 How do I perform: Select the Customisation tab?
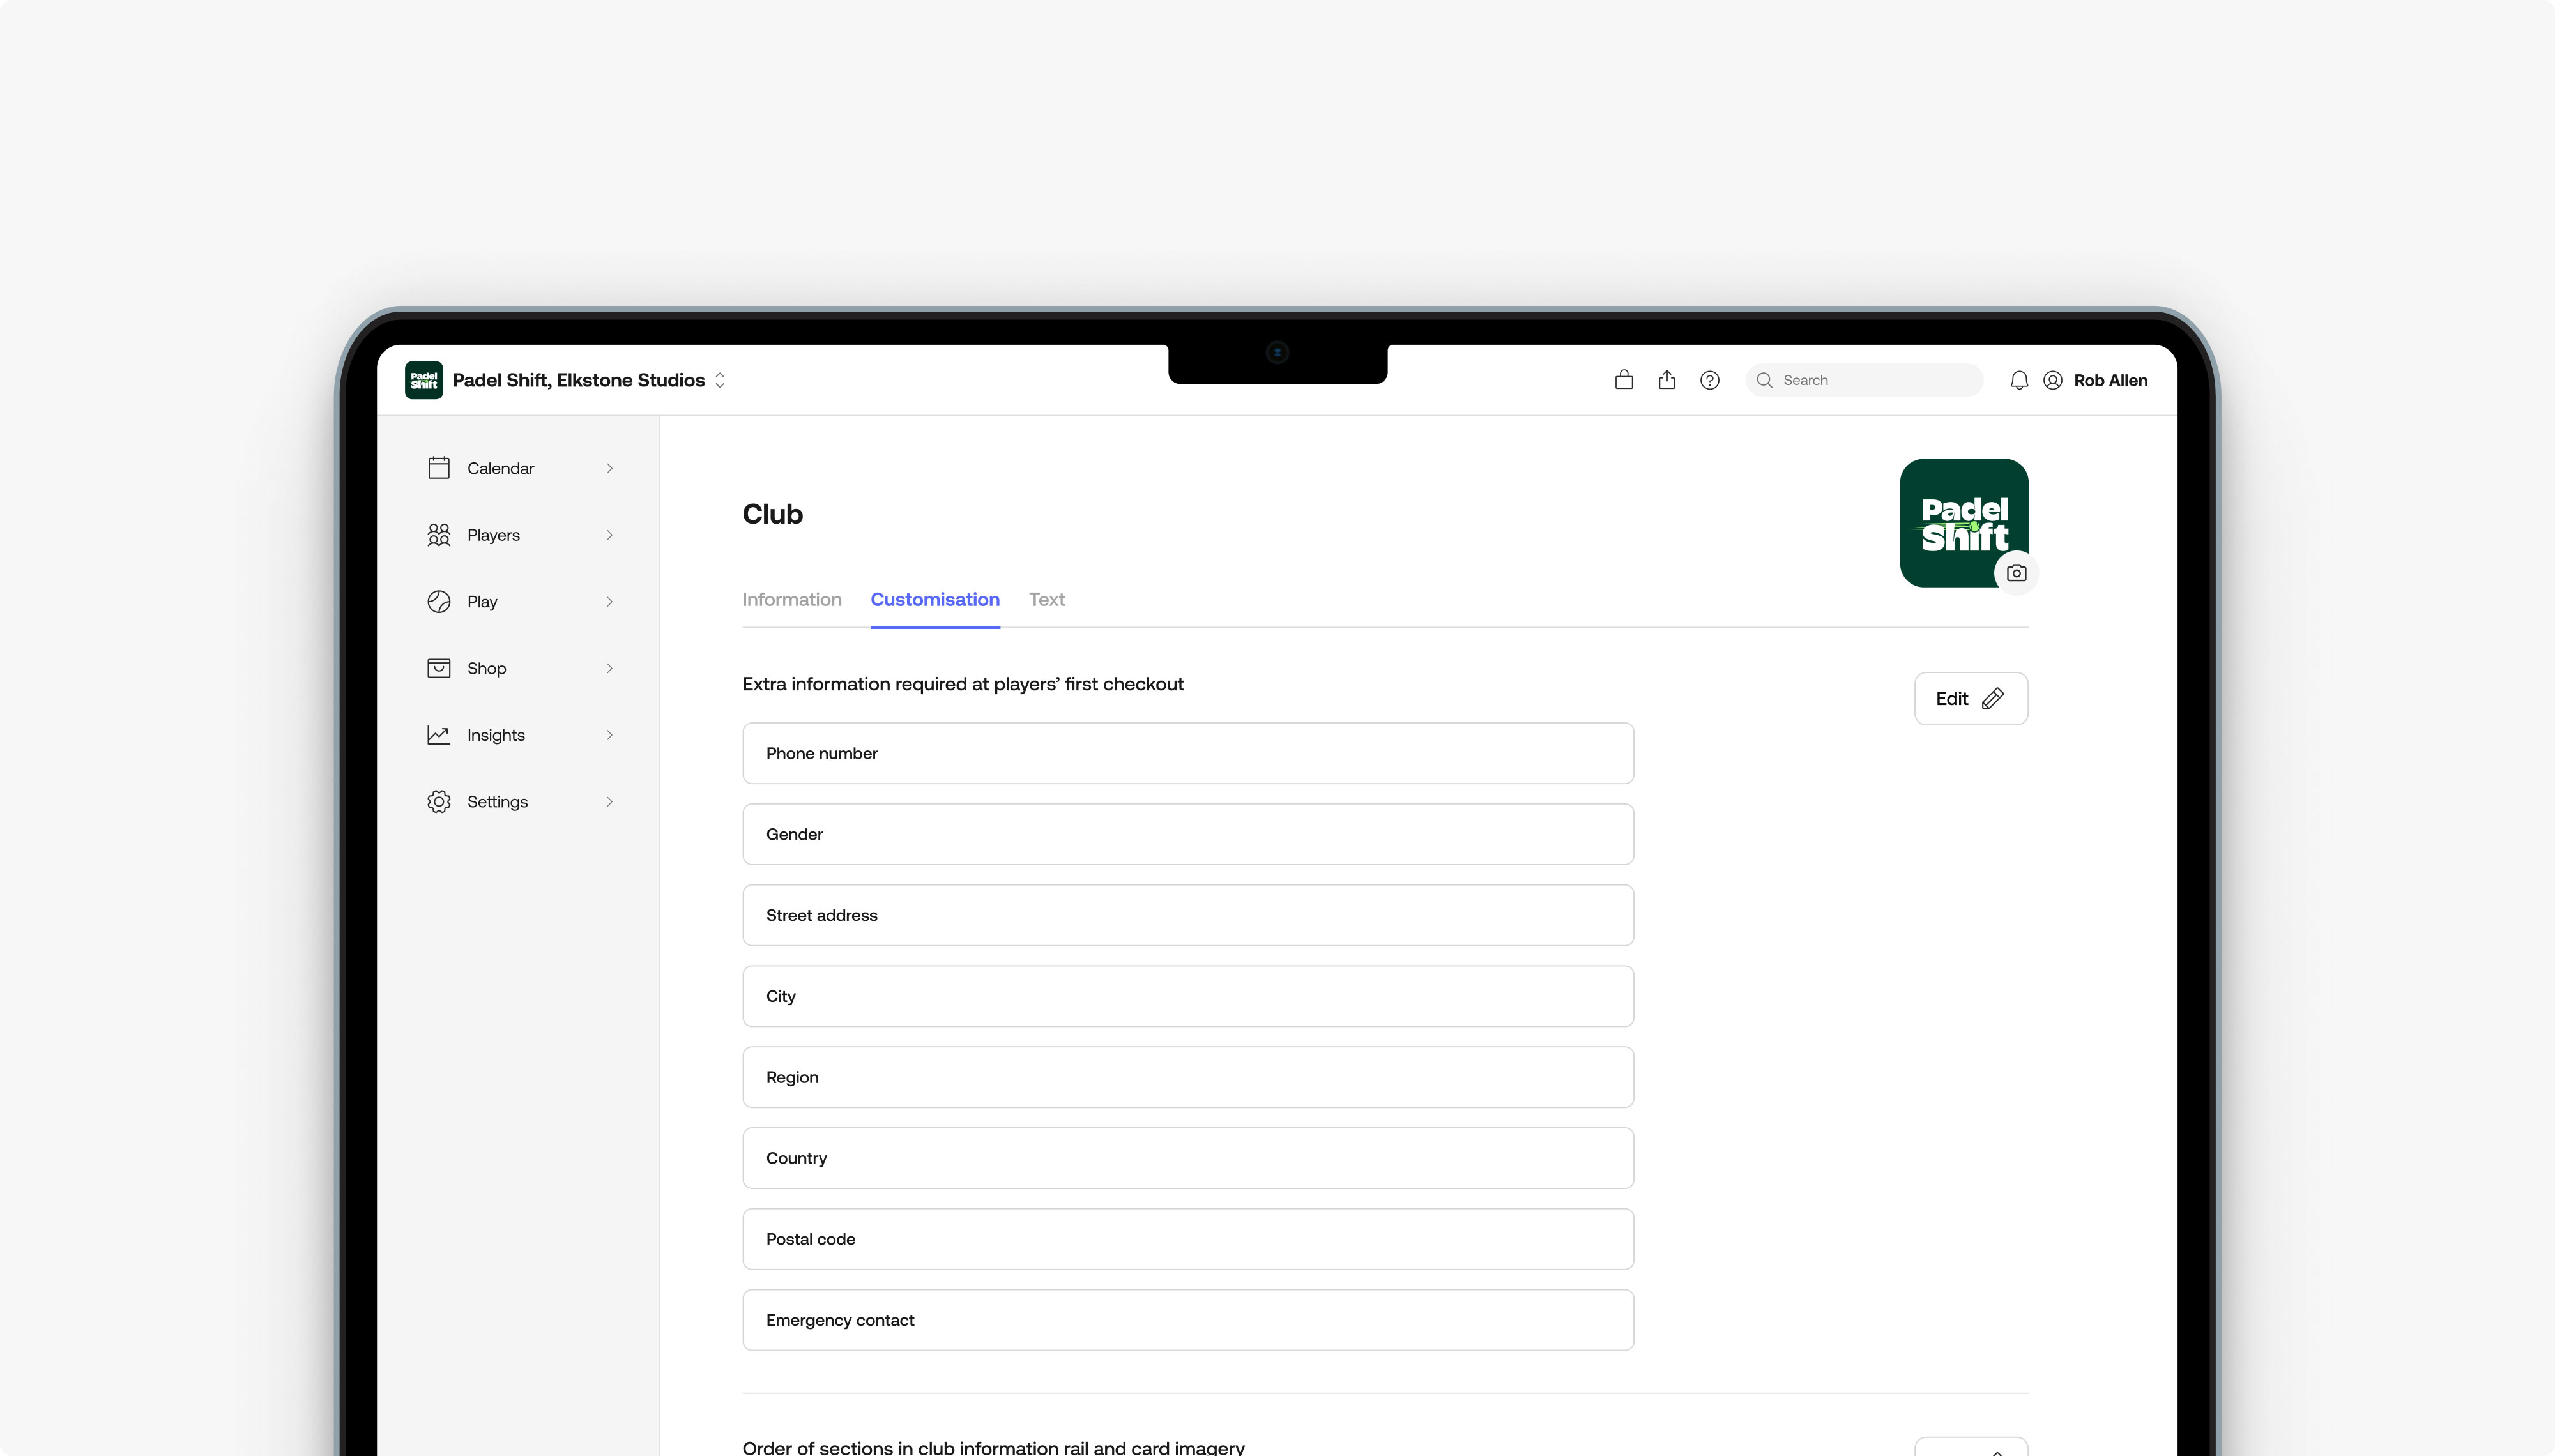[x=934, y=599]
